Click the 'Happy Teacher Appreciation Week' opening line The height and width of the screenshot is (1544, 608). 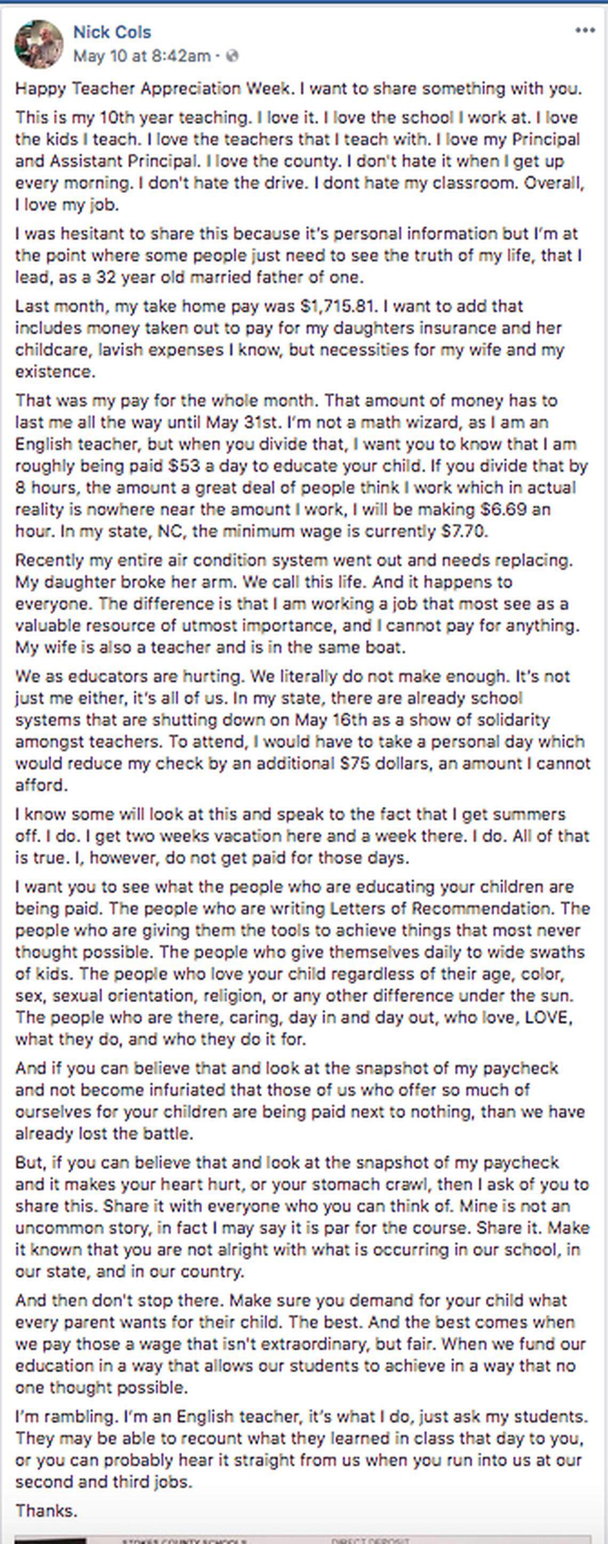click(298, 89)
